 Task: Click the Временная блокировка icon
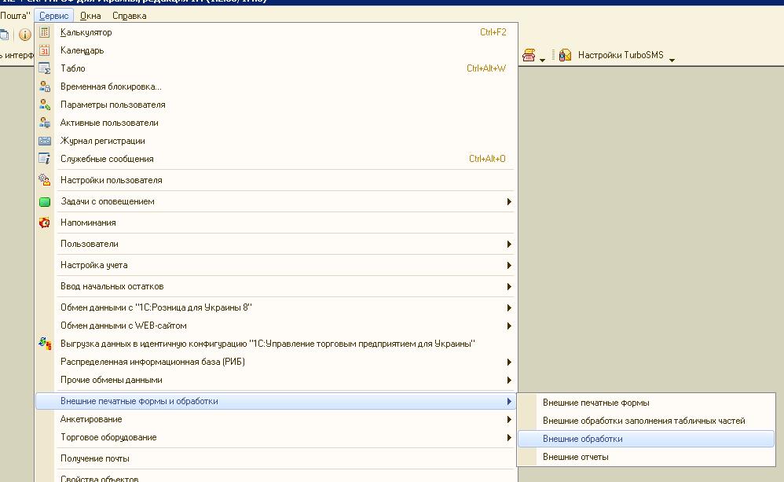(45, 86)
